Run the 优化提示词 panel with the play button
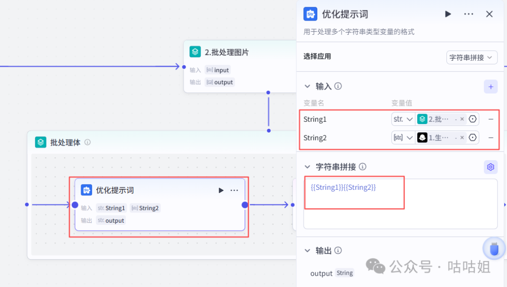 (x=447, y=14)
